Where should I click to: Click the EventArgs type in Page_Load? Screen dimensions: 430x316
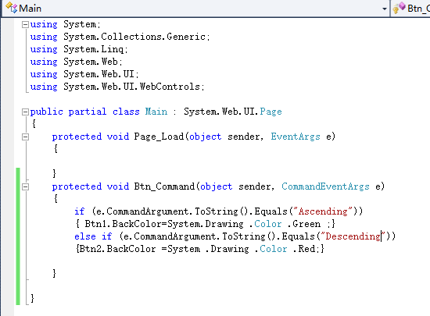click(x=296, y=137)
